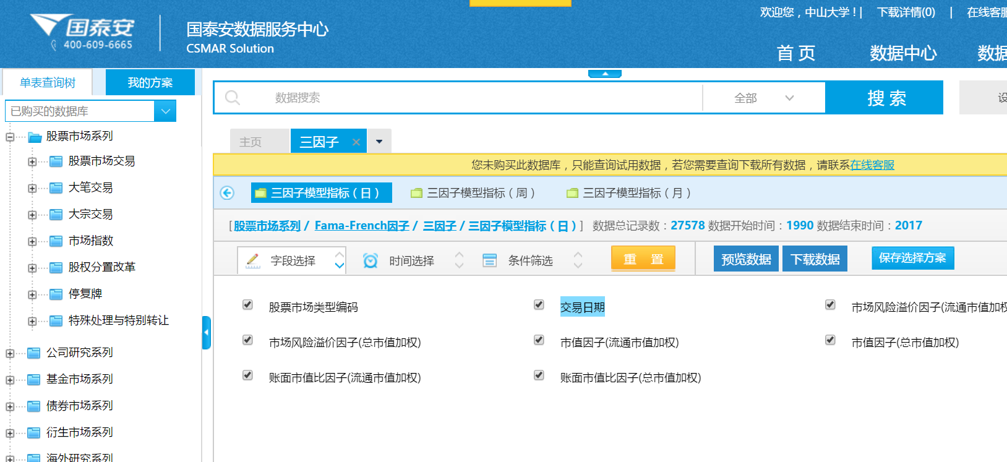The image size is (1007, 462).
Task: Switch to the 单表查询树 tab
Action: coord(48,82)
